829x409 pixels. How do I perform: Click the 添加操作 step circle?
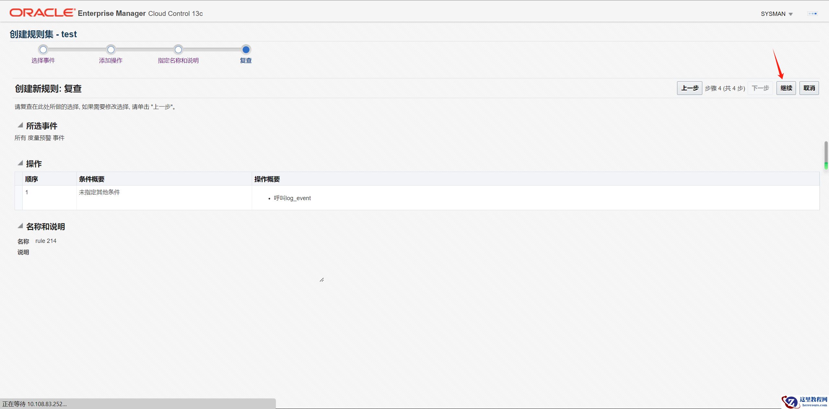pyautogui.click(x=111, y=50)
